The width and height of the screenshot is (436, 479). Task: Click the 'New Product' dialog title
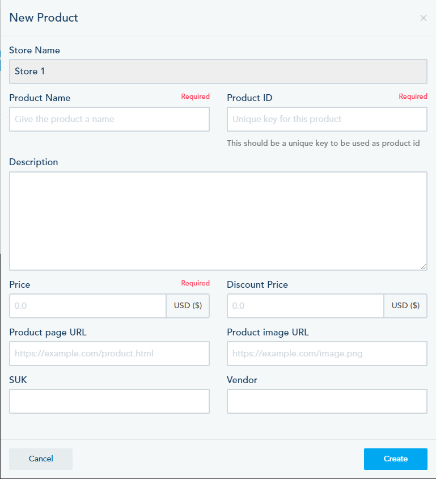point(44,18)
